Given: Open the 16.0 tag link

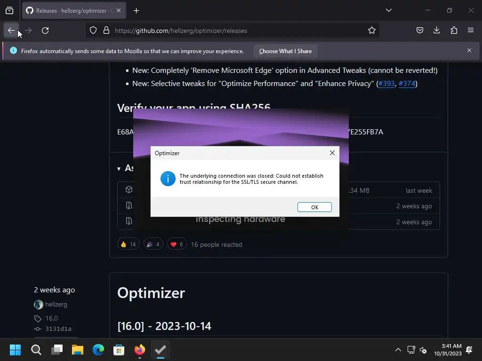Looking at the screenshot, I should 51,318.
